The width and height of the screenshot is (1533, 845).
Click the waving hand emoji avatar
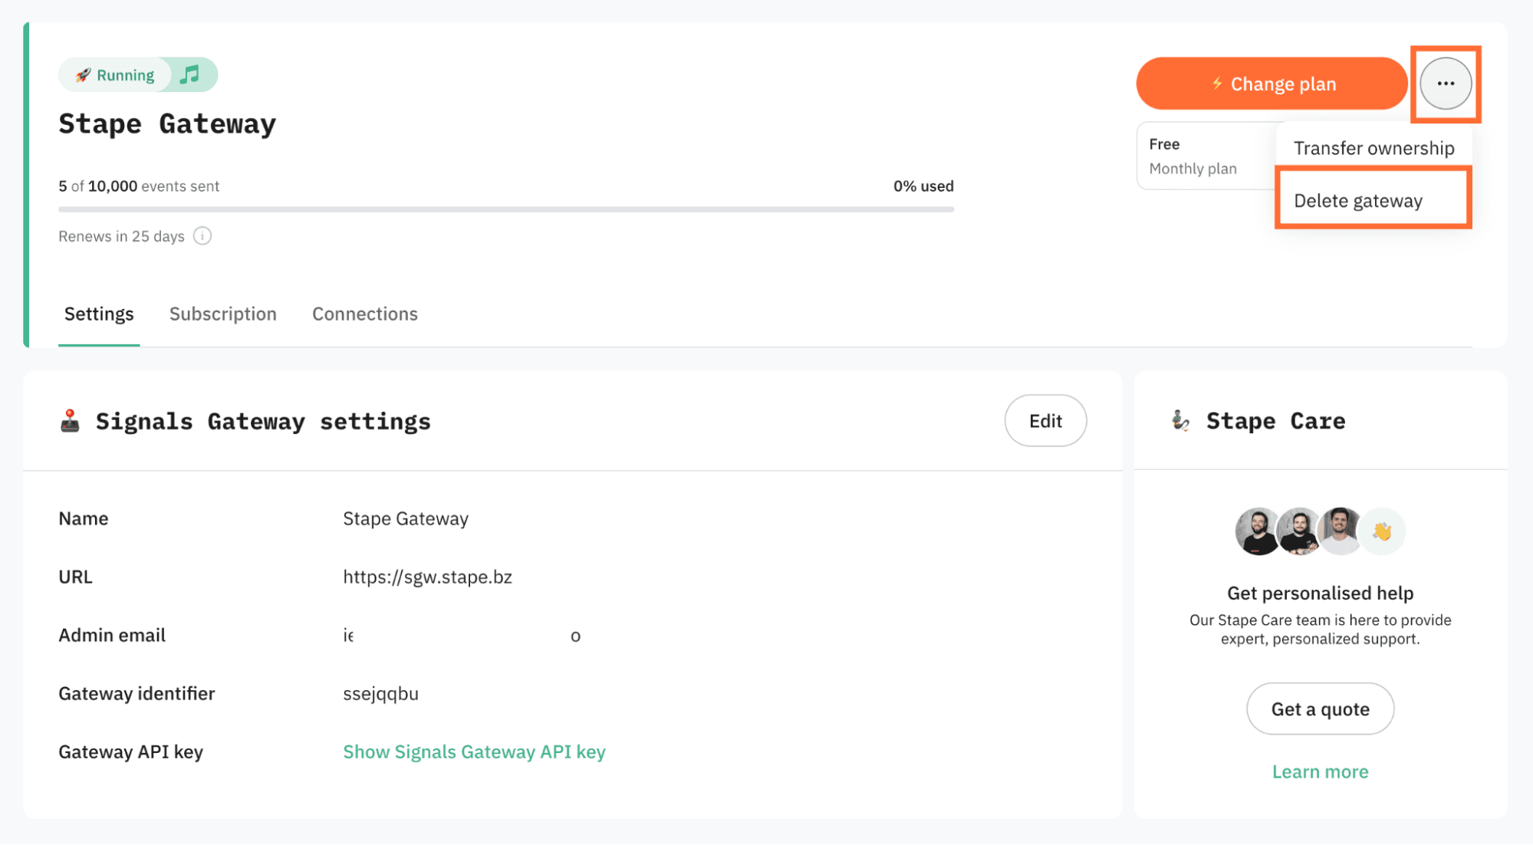(1382, 531)
